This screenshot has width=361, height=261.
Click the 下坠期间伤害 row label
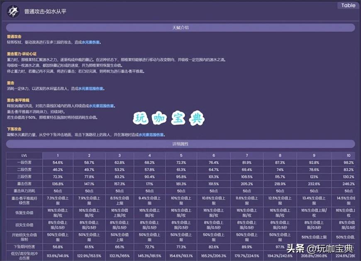[24, 246]
